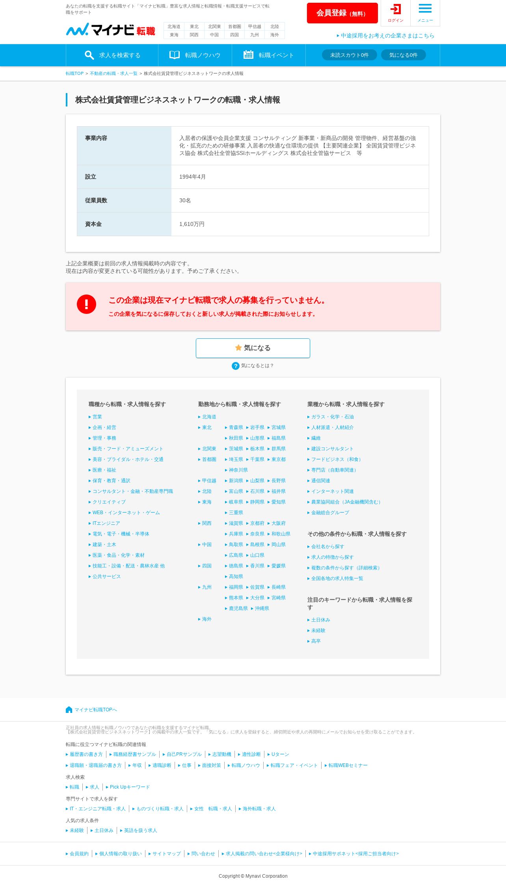Click マイナビ転職TOPへ link
This screenshot has width=506, height=886.
tap(96, 710)
